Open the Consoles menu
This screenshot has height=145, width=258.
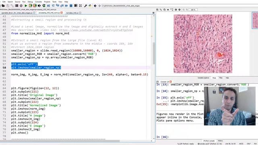(x=39, y=2)
